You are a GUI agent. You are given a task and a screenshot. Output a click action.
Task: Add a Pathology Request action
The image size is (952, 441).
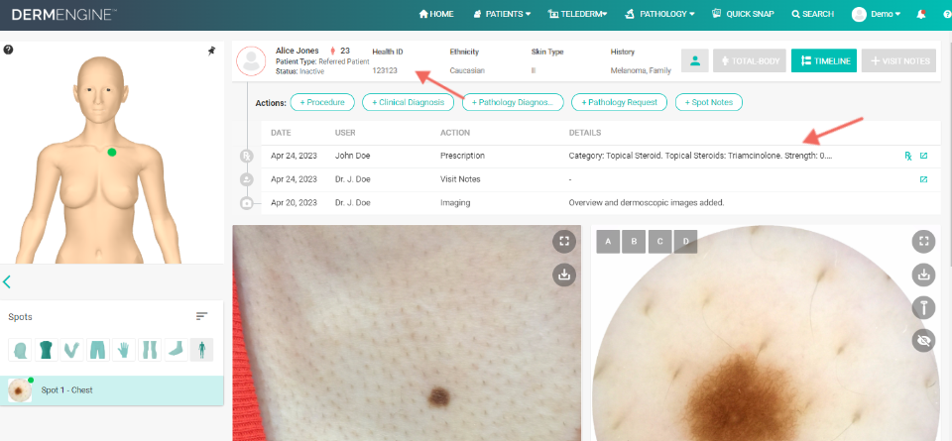coord(619,102)
